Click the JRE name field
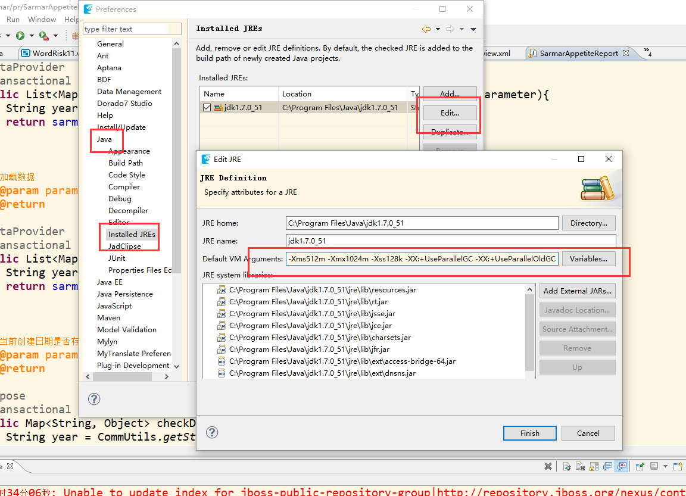The width and height of the screenshot is (686, 496). pyautogui.click(x=451, y=241)
